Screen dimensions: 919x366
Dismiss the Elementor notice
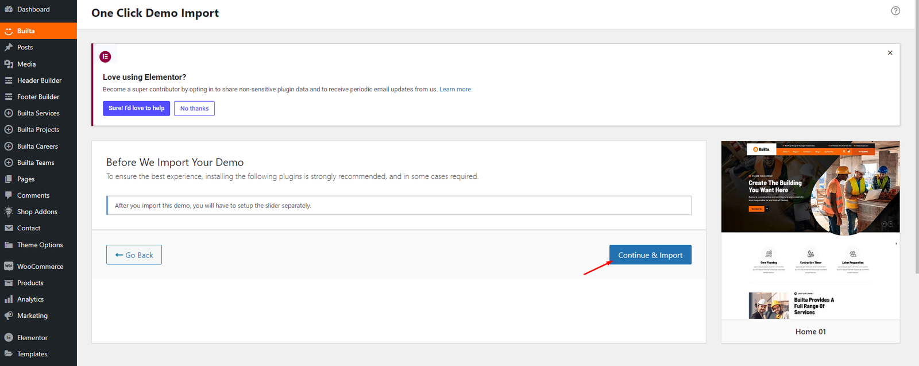(890, 53)
